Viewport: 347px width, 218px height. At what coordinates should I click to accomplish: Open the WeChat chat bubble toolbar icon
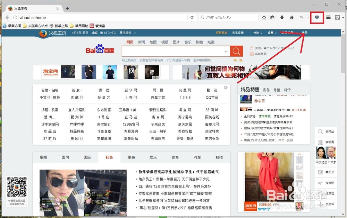[317, 17]
